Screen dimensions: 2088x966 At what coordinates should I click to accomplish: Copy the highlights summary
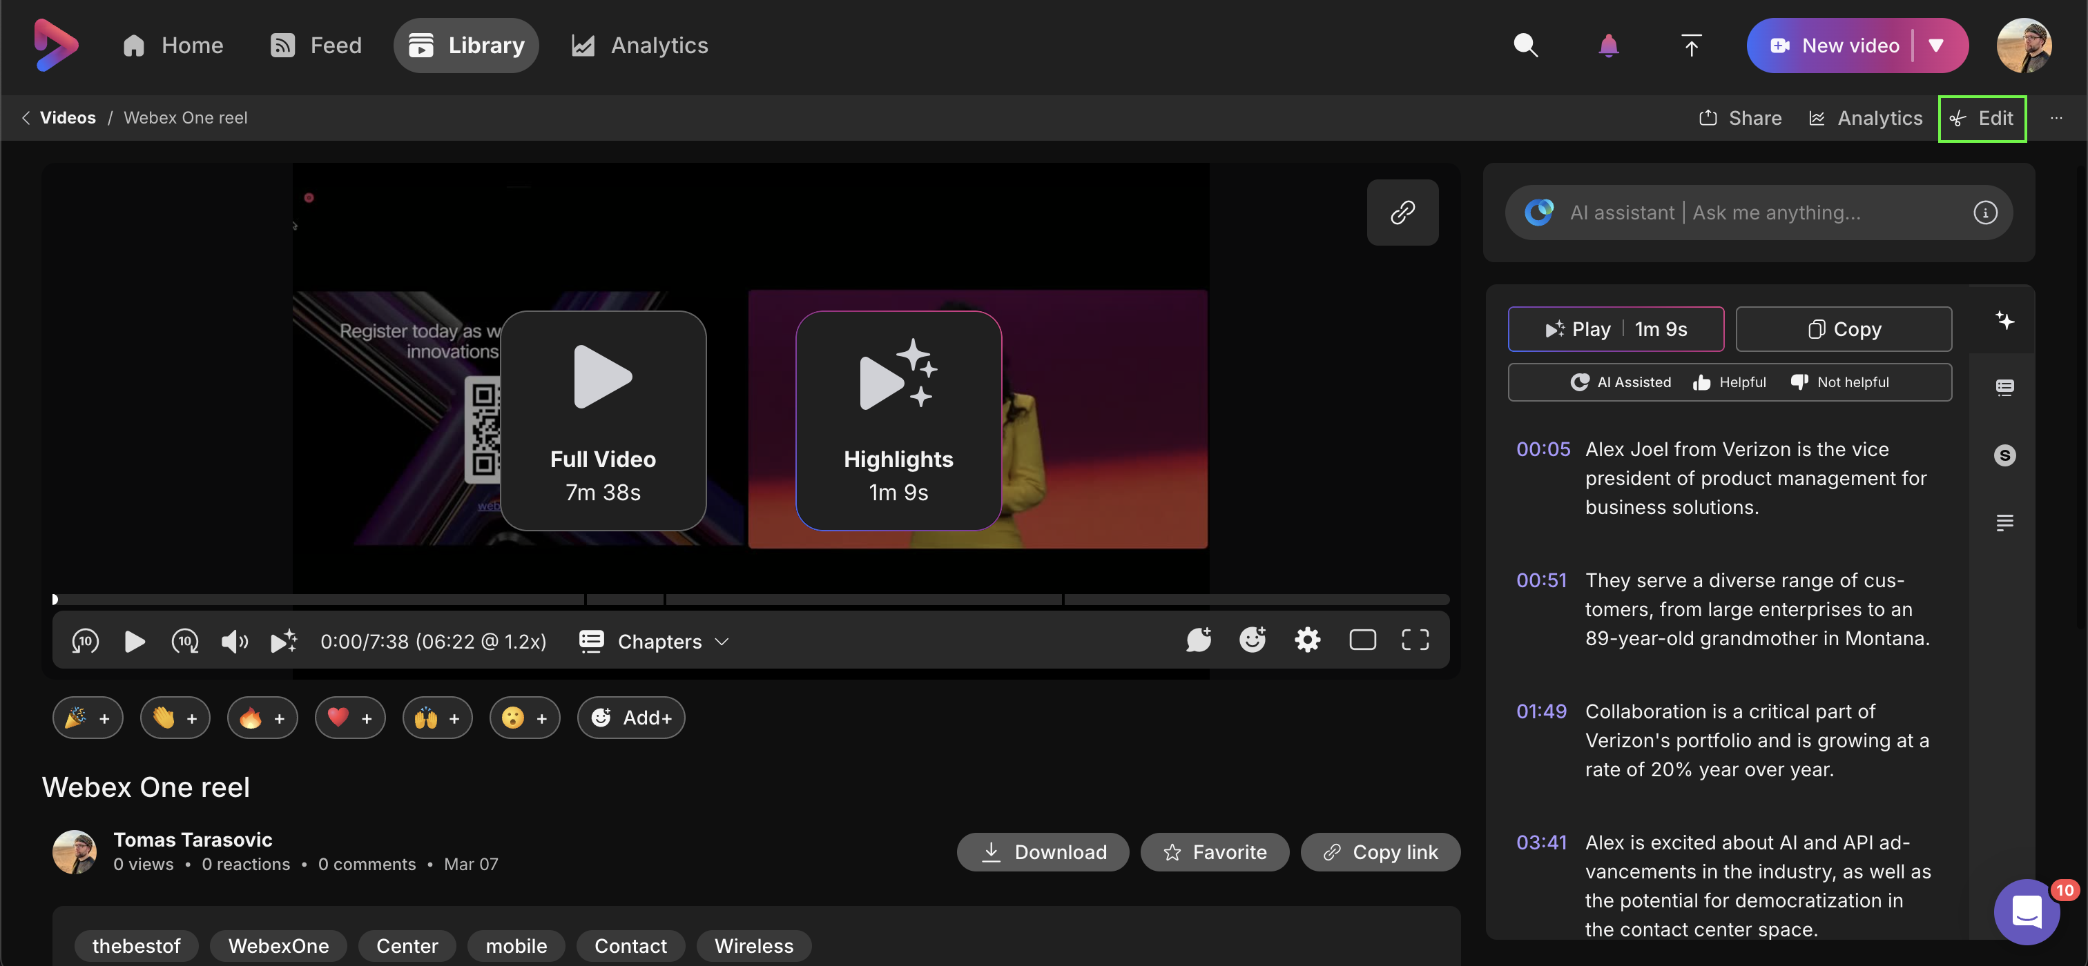pyautogui.click(x=1843, y=328)
